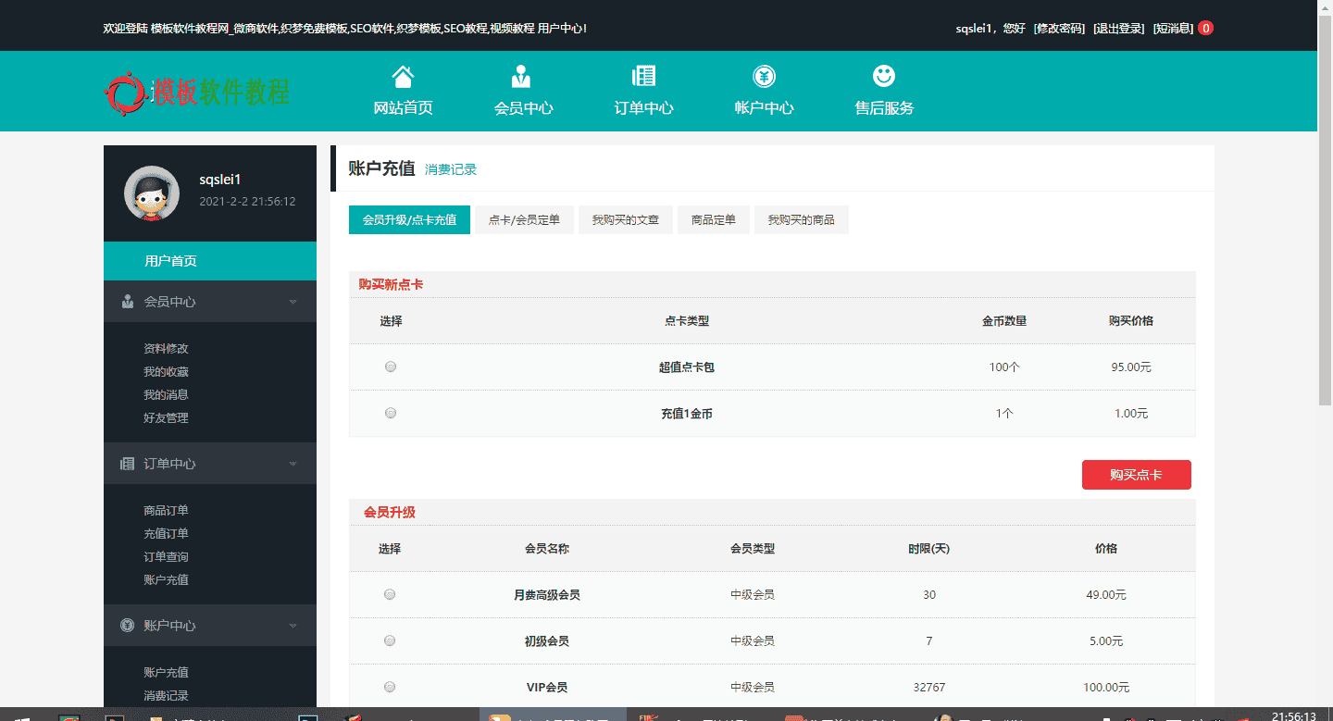The width and height of the screenshot is (1333, 721).
Task: Select the 充值1金币 radio button
Action: pos(390,412)
